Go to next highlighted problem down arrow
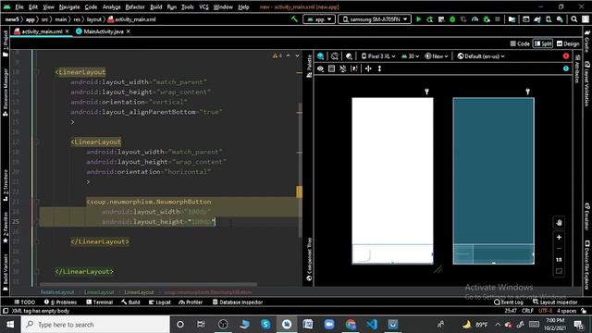 (x=298, y=55)
